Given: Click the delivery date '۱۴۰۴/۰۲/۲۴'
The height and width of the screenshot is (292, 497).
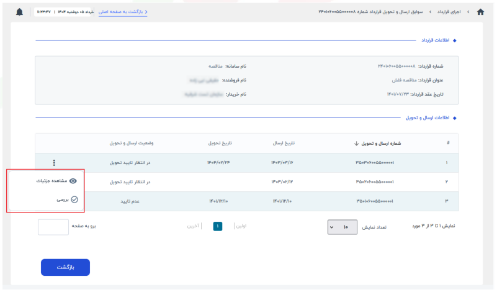Looking at the screenshot, I should point(218,163).
